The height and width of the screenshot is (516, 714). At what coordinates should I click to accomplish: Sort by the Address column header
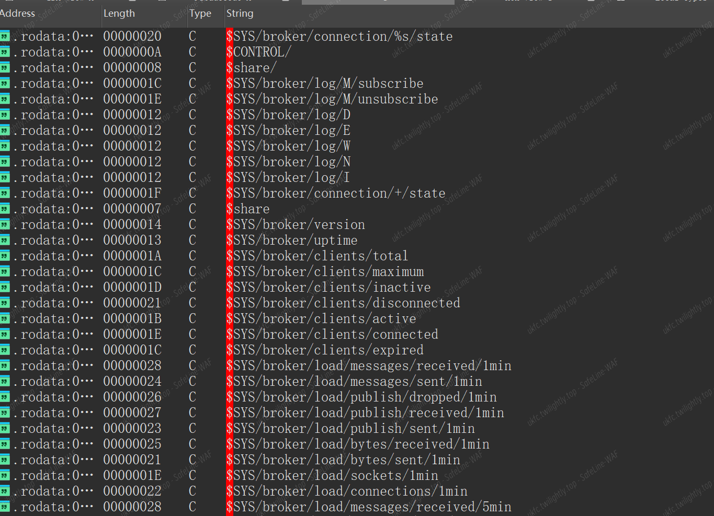click(x=18, y=14)
